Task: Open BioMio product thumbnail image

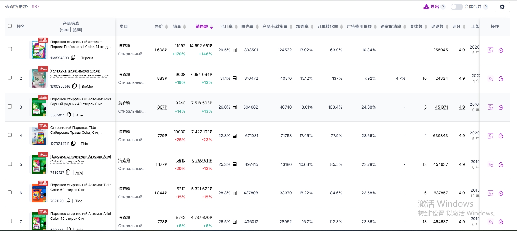Action: click(39, 78)
